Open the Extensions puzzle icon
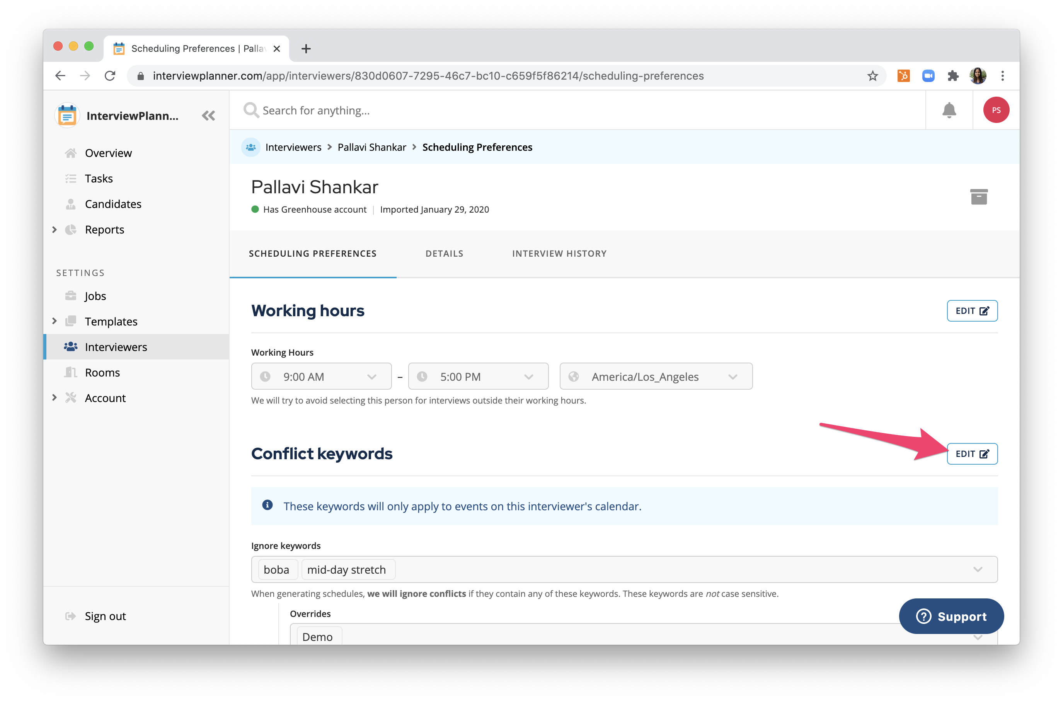1063x702 pixels. (952, 76)
